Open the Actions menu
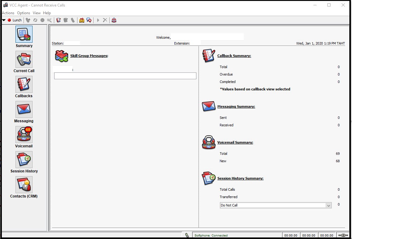Viewport: 394px width, 239px height. (x=8, y=13)
